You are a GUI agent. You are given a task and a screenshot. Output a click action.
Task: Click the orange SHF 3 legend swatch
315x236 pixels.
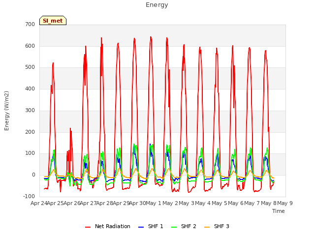point(207,227)
